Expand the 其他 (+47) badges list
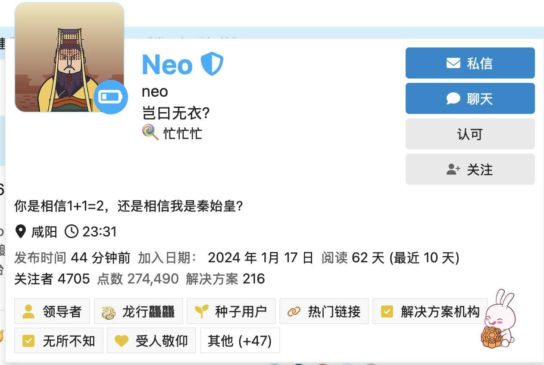 coord(240,341)
